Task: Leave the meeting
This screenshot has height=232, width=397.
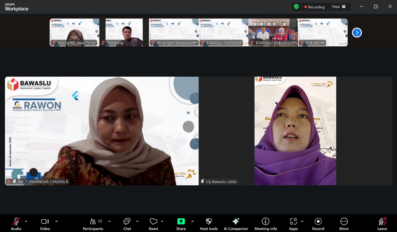Action: click(x=382, y=221)
